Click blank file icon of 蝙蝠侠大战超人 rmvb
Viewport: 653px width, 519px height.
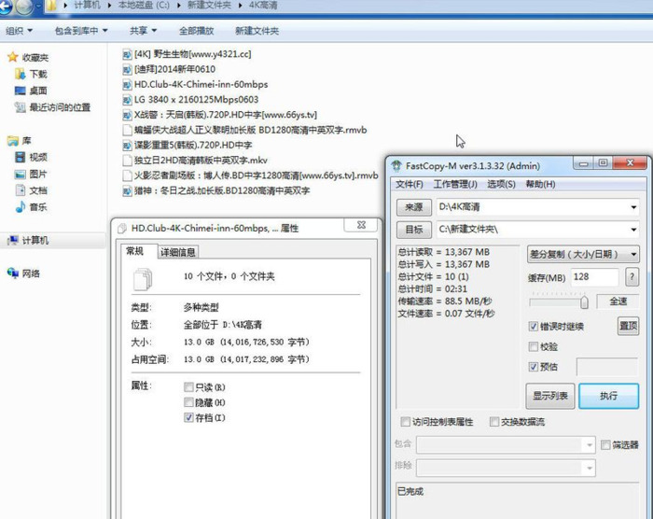[127, 130]
